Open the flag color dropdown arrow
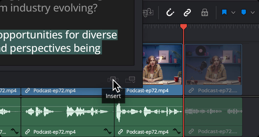This screenshot has height=137, width=259. click(x=233, y=13)
